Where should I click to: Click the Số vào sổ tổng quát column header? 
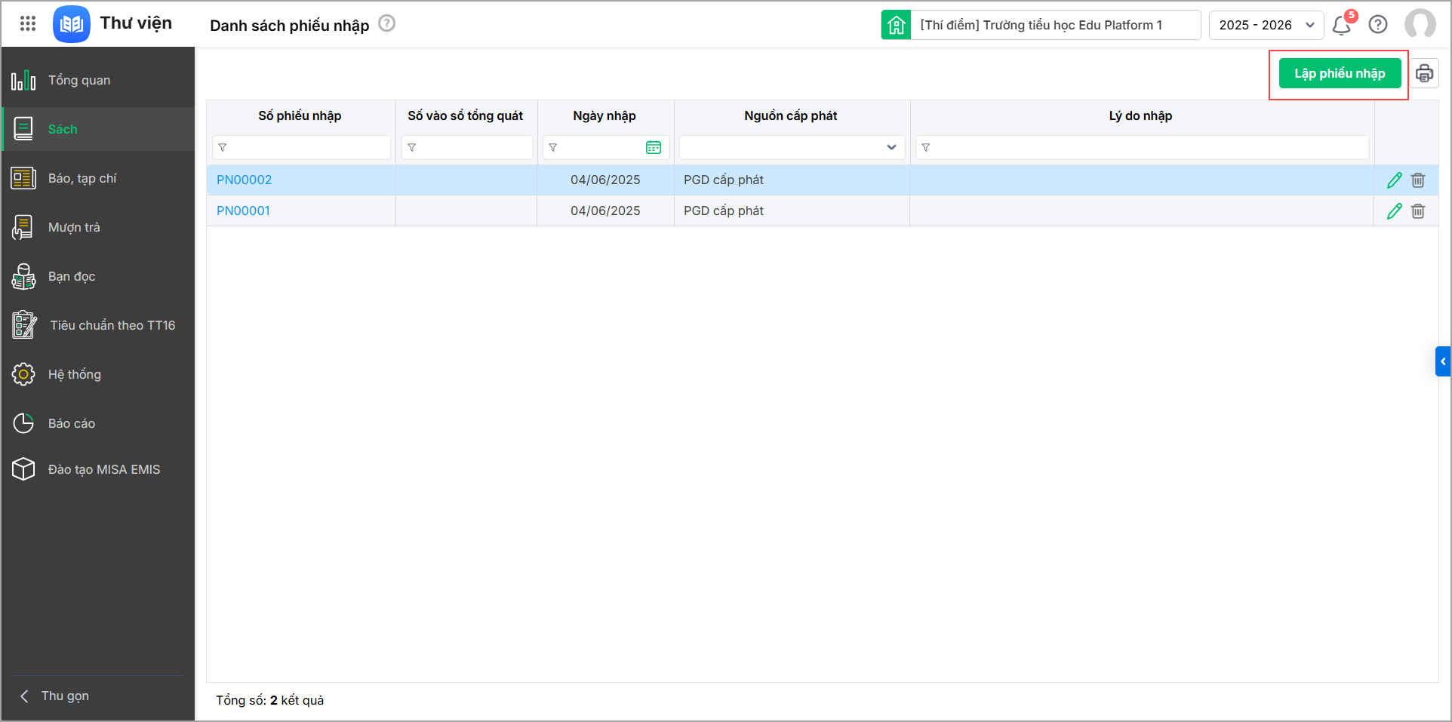[466, 115]
